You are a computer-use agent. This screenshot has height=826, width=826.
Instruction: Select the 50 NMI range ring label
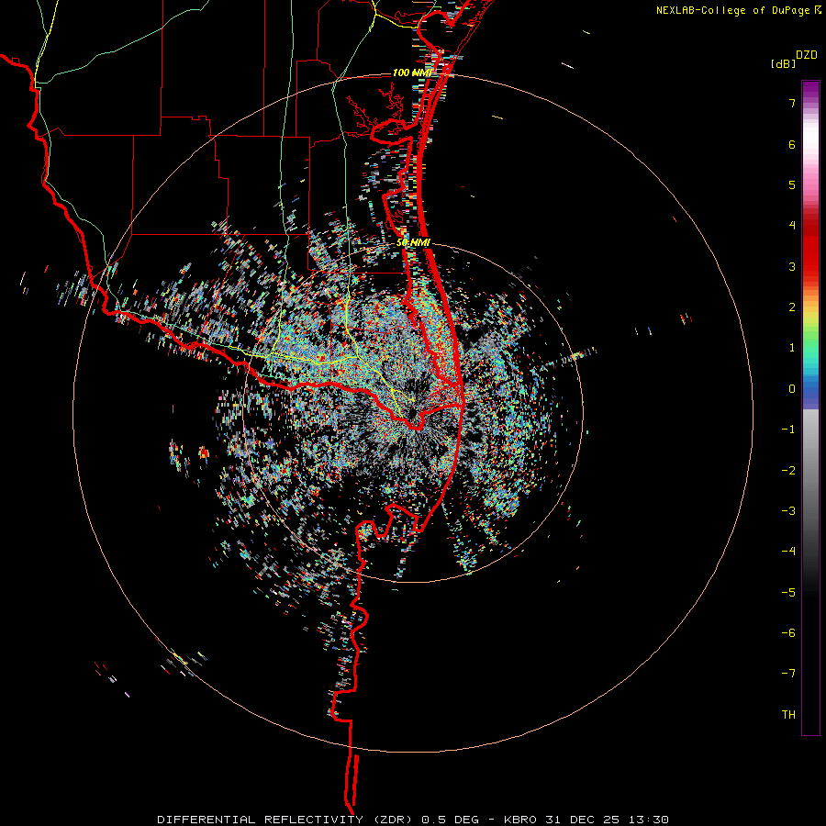point(414,243)
